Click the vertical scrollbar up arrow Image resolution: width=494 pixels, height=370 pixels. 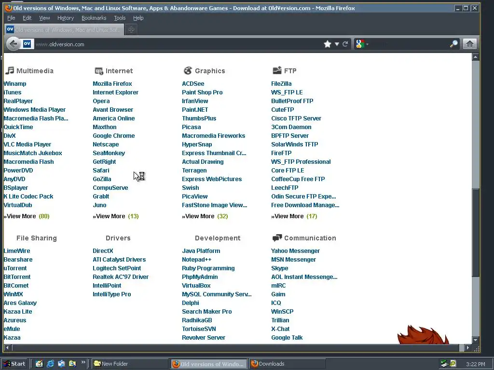pyautogui.click(x=475, y=57)
